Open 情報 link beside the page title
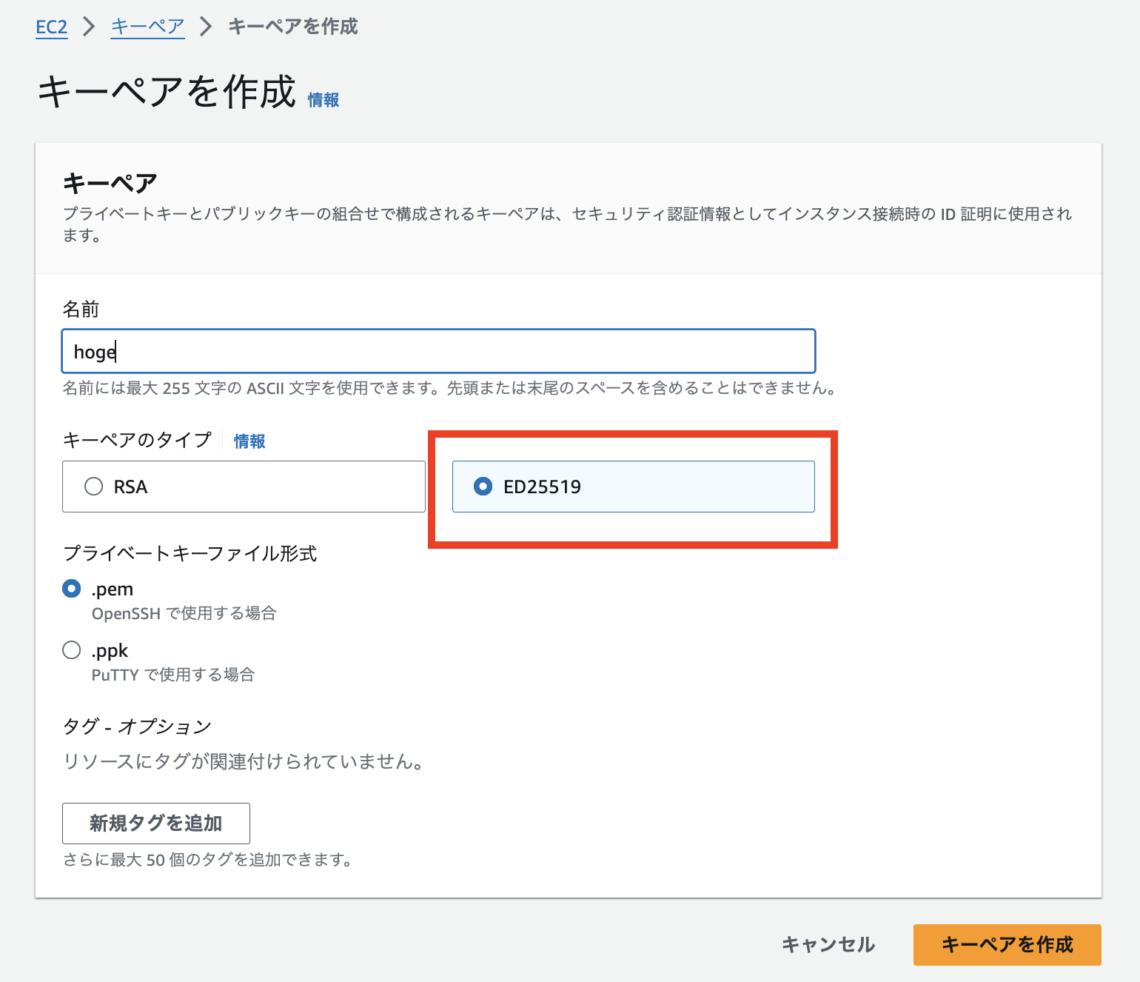This screenshot has height=982, width=1140. tap(323, 100)
